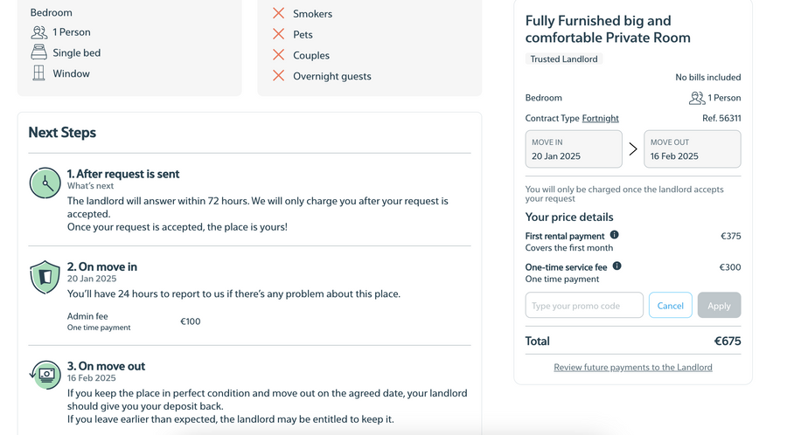Open the Fortnight contract type link
Image resolution: width=787 pixels, height=435 pixels.
(600, 118)
